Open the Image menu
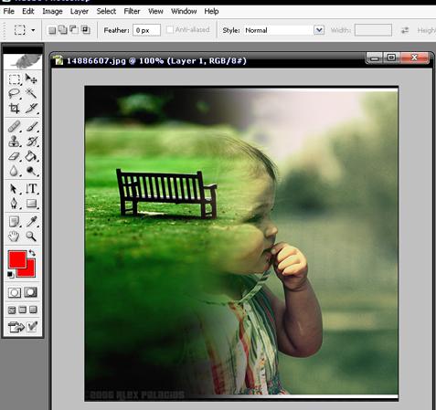The width and height of the screenshot is (436, 410). click(52, 11)
